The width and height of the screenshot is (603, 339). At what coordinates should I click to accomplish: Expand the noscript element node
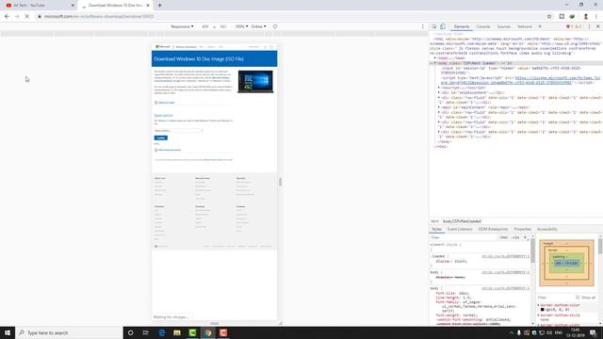point(439,88)
